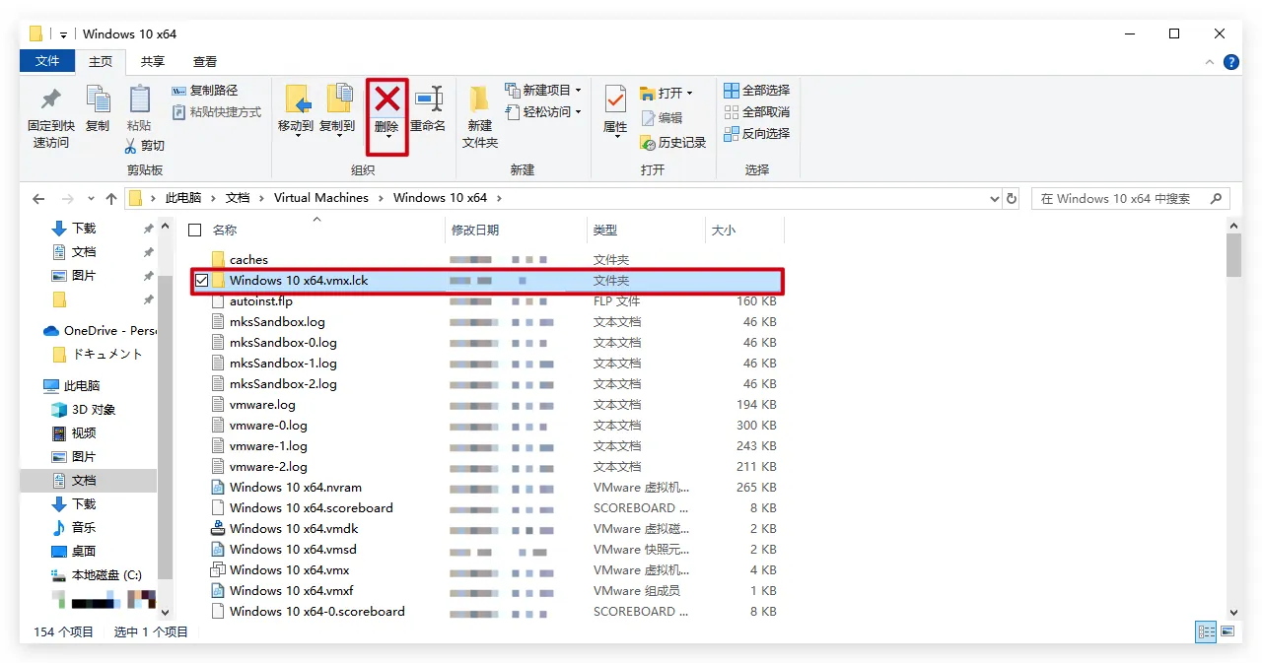Switch to details view icon in status bar
The image size is (1262, 663).
tap(1207, 631)
